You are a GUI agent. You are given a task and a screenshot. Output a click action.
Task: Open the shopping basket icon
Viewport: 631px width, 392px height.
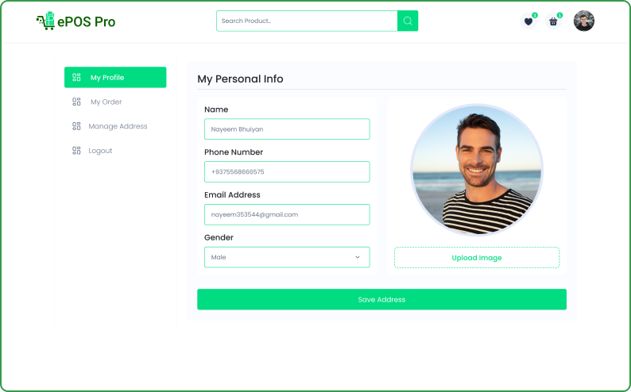553,21
